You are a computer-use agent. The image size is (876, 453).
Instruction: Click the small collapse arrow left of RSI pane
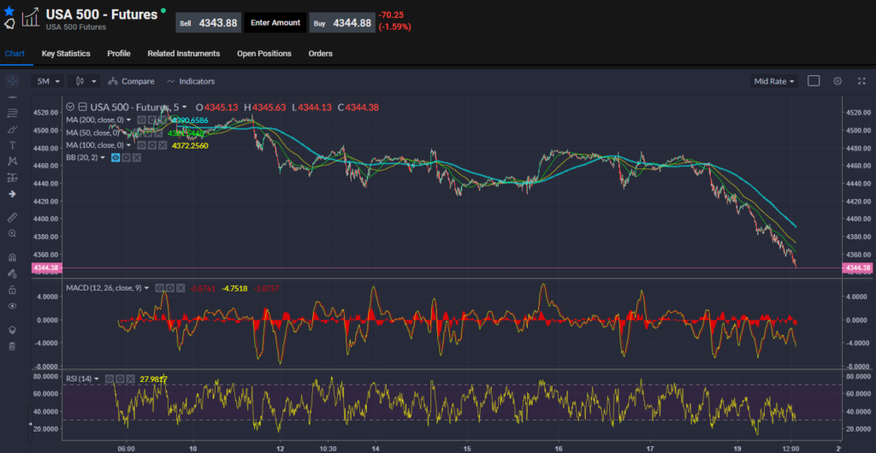30,425
